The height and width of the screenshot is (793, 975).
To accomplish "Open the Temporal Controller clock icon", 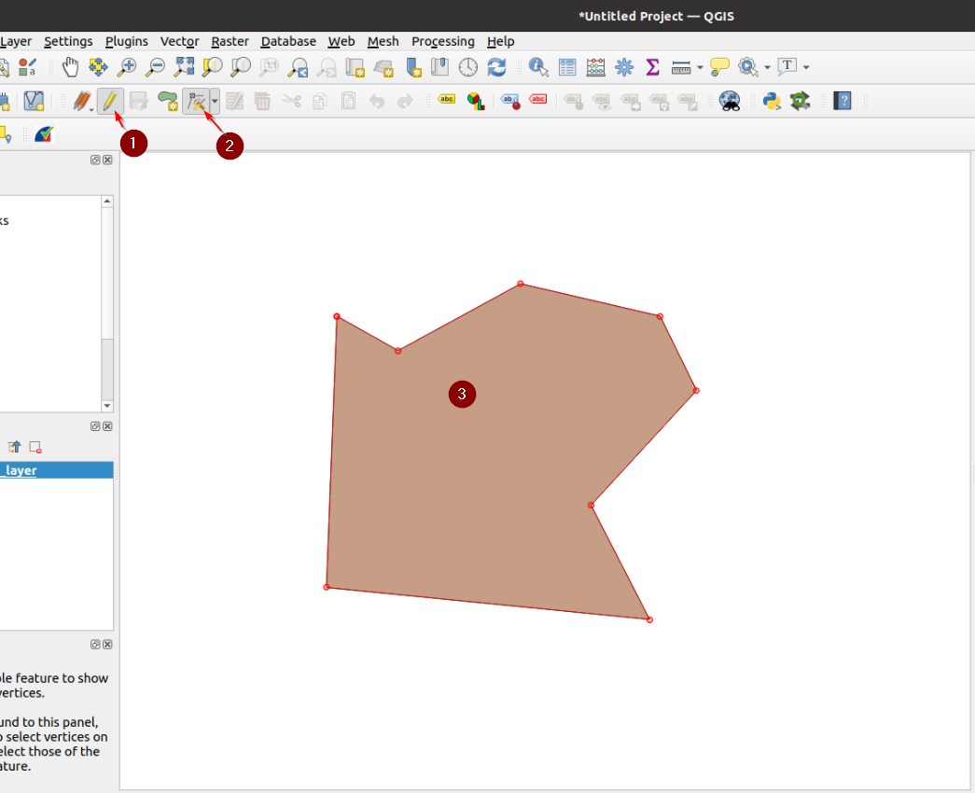I will pyautogui.click(x=468, y=66).
